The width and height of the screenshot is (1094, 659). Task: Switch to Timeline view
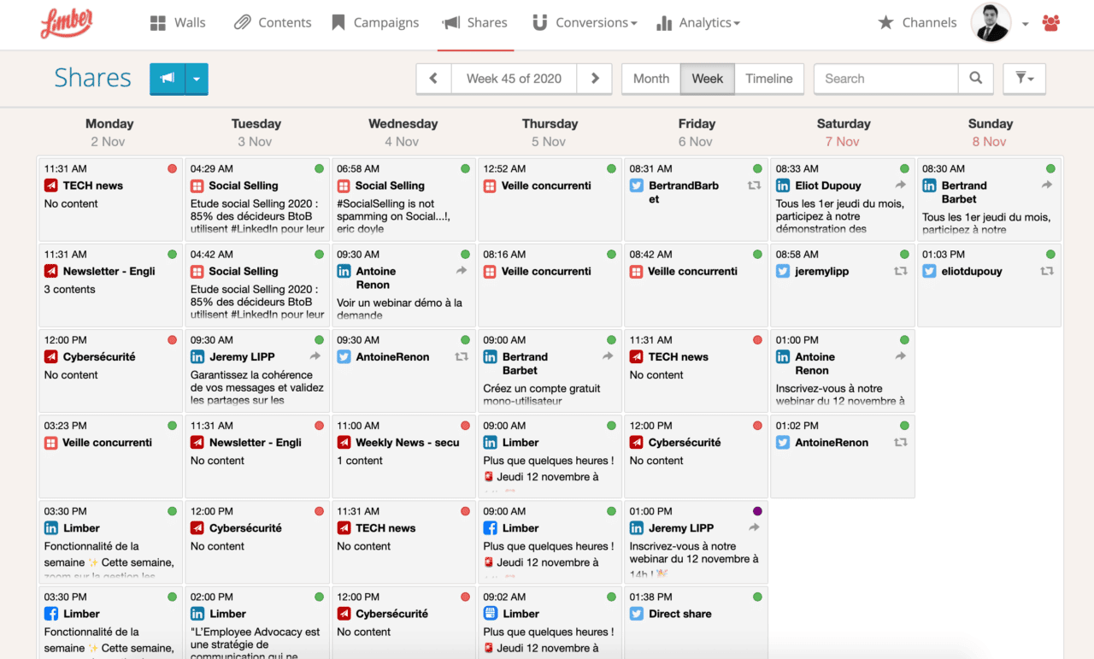click(x=769, y=79)
